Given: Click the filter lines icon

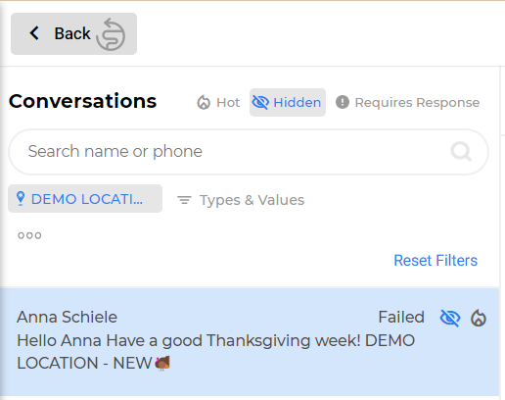Looking at the screenshot, I should point(184,200).
